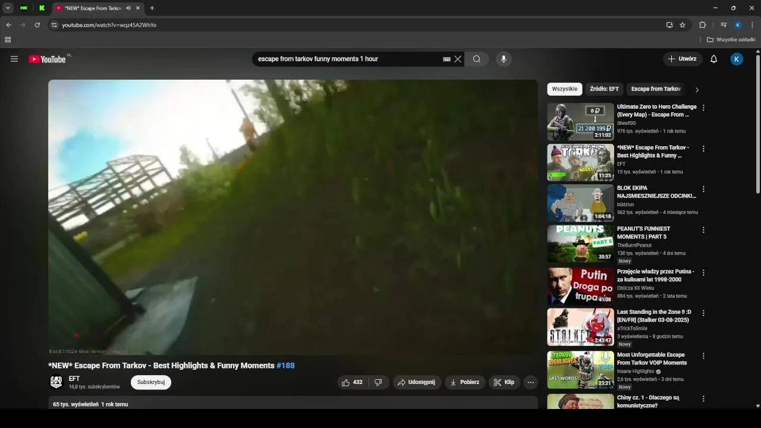Open the Putin Droga po trupach thumbnail

pyautogui.click(x=580, y=286)
